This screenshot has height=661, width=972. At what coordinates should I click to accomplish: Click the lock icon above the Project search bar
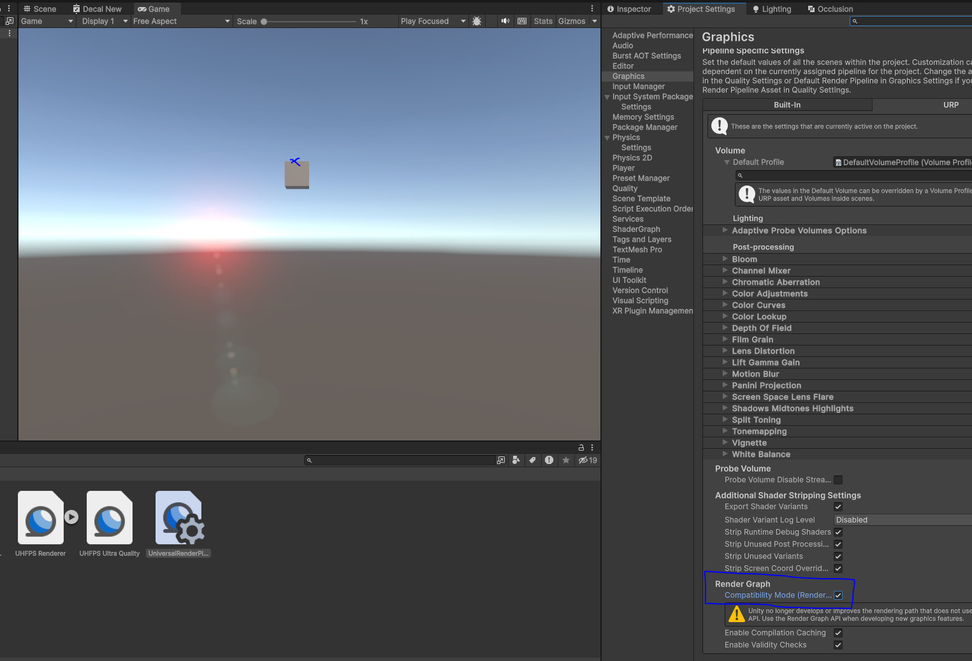click(581, 447)
